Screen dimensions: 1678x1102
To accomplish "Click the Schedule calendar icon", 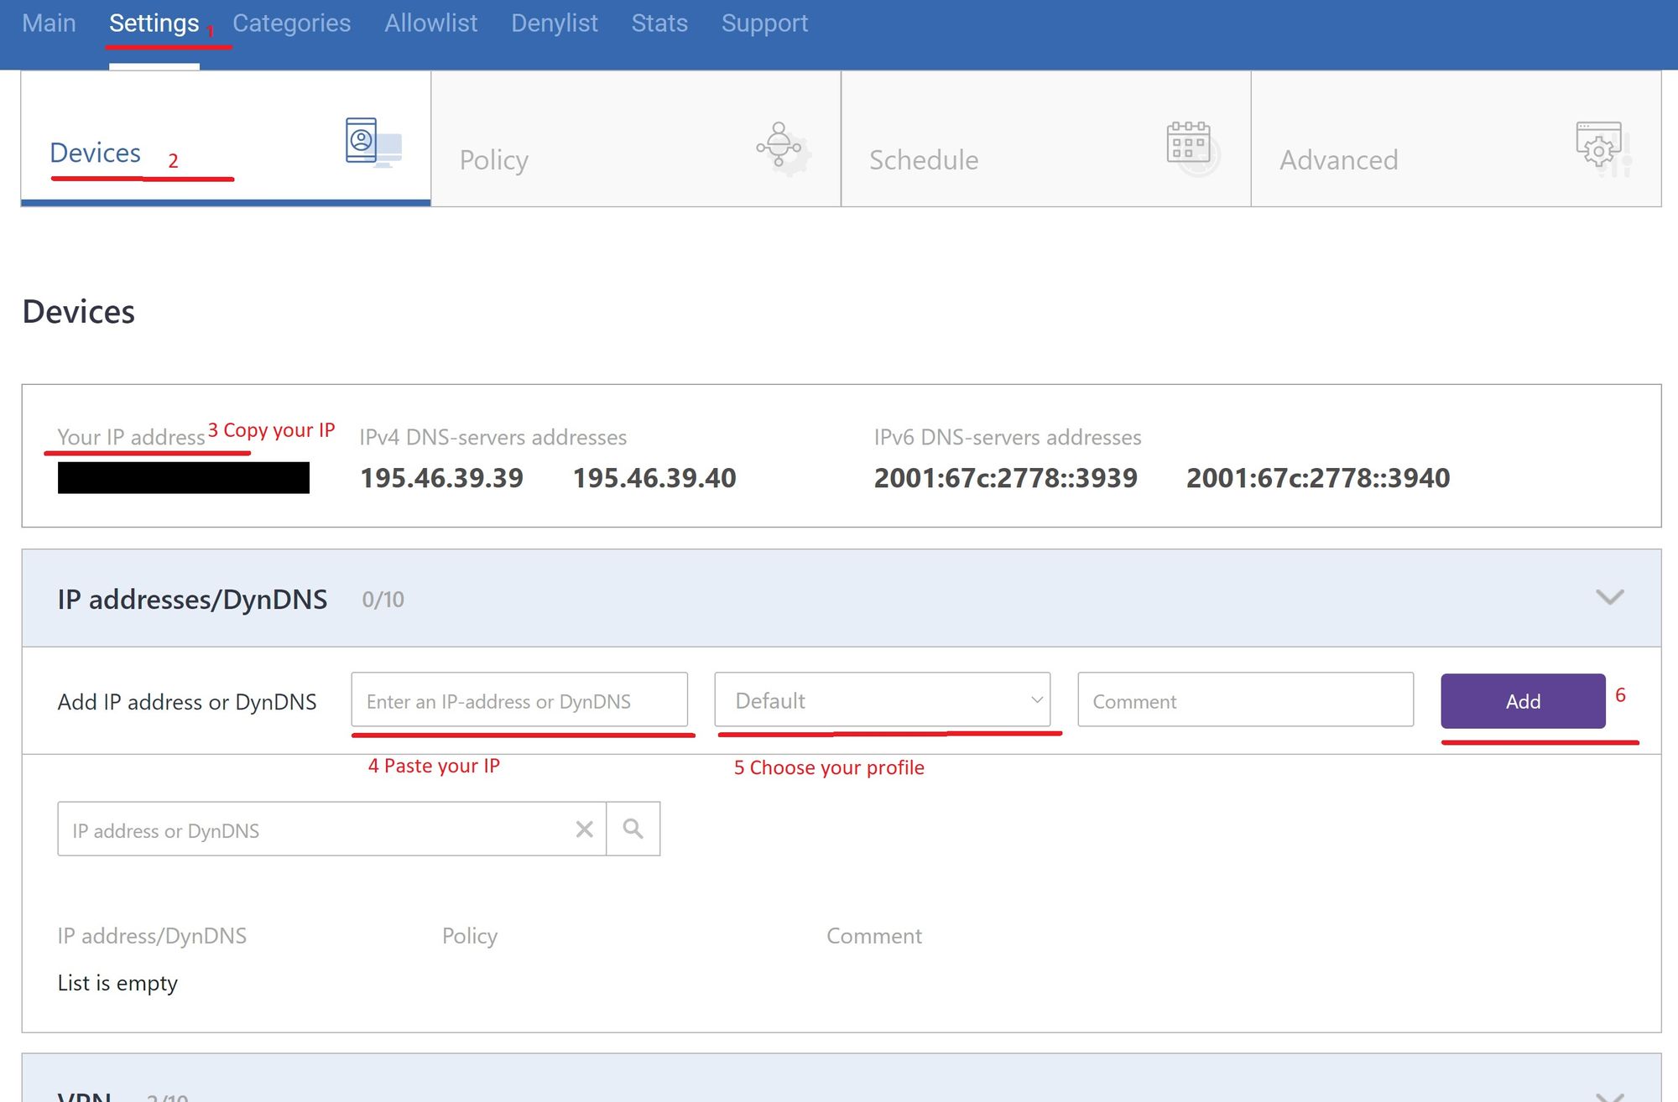I will tap(1188, 148).
